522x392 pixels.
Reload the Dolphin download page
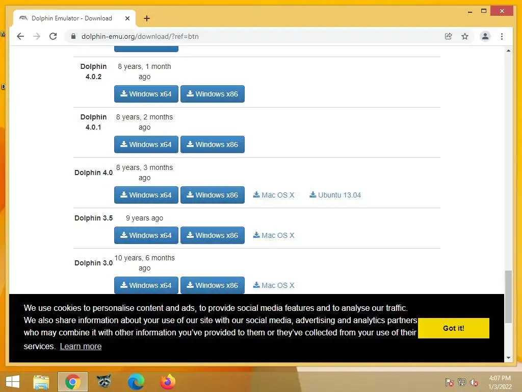point(53,36)
